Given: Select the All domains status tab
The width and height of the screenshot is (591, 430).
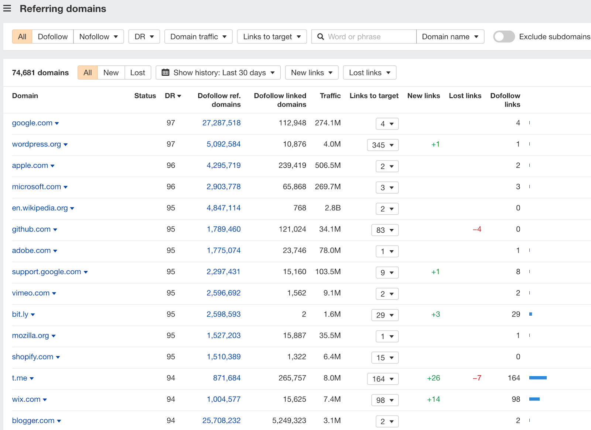Looking at the screenshot, I should 88,73.
